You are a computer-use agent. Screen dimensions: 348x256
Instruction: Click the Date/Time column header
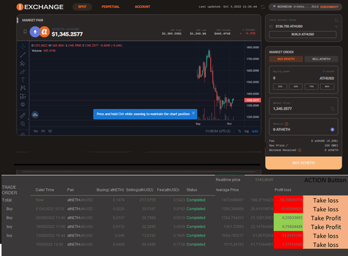pyautogui.click(x=45, y=190)
